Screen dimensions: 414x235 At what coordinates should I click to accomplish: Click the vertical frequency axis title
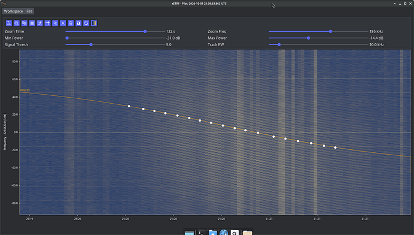pyautogui.click(x=5, y=132)
